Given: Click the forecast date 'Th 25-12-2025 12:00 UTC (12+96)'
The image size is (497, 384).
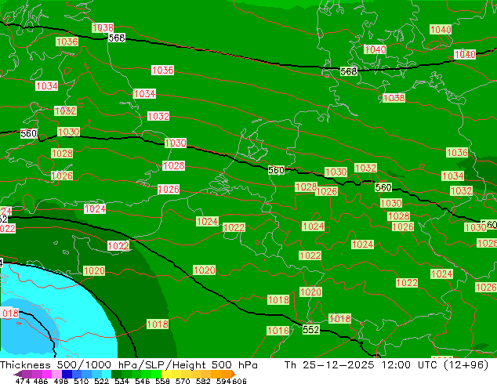Looking at the screenshot, I should [x=386, y=364].
